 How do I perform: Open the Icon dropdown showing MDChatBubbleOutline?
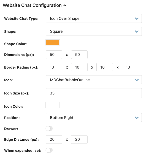pos(94,80)
